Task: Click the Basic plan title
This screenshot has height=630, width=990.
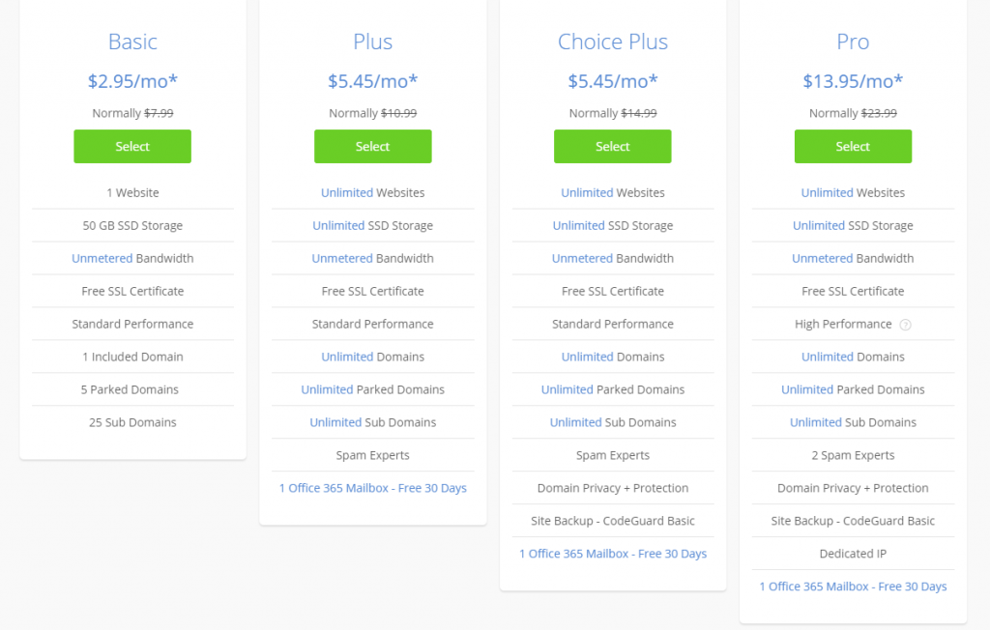Action: coord(132,42)
